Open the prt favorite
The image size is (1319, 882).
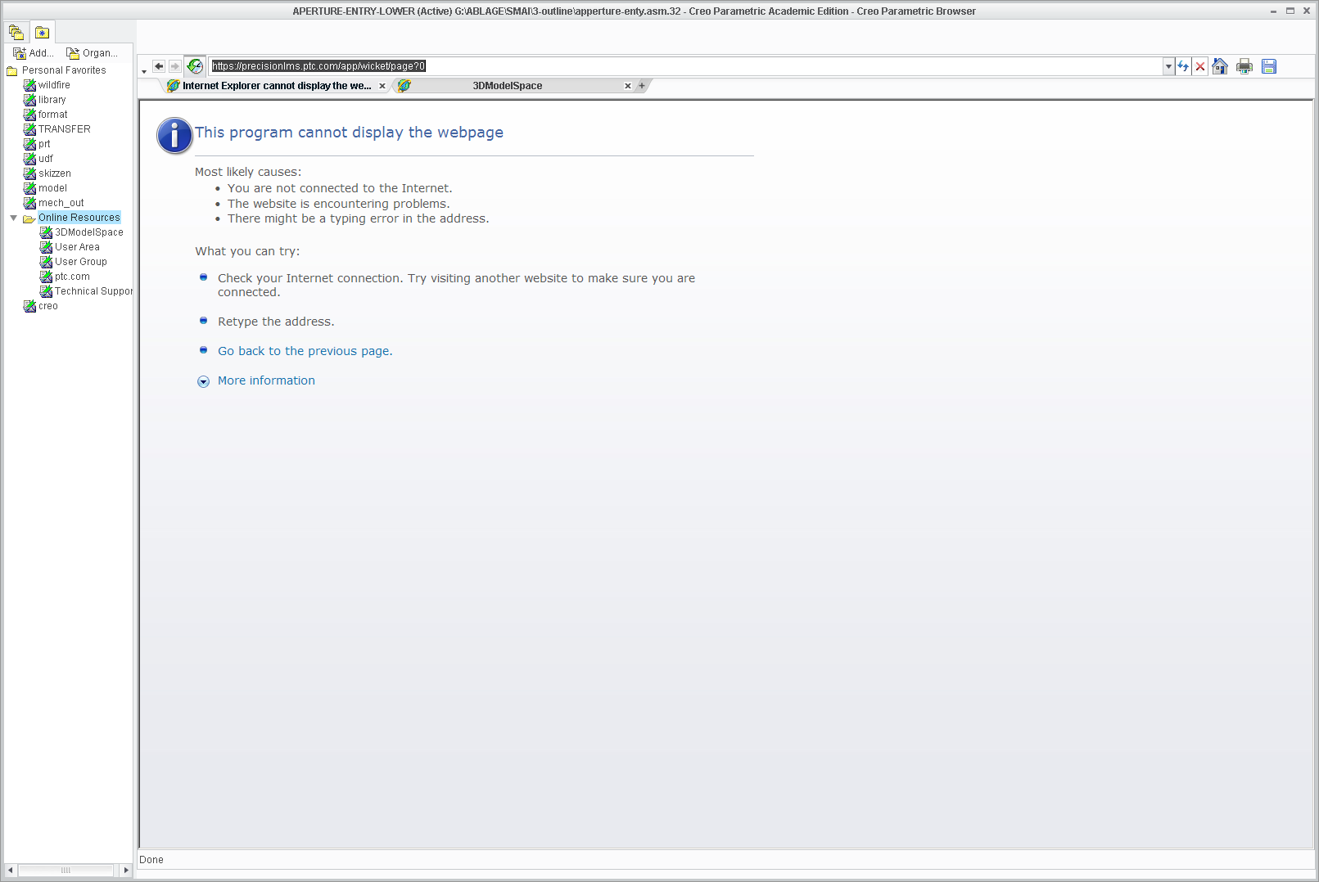(44, 144)
